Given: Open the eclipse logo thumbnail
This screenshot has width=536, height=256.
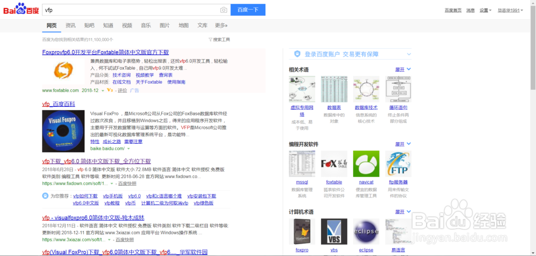Looking at the screenshot, I should coord(366,232).
